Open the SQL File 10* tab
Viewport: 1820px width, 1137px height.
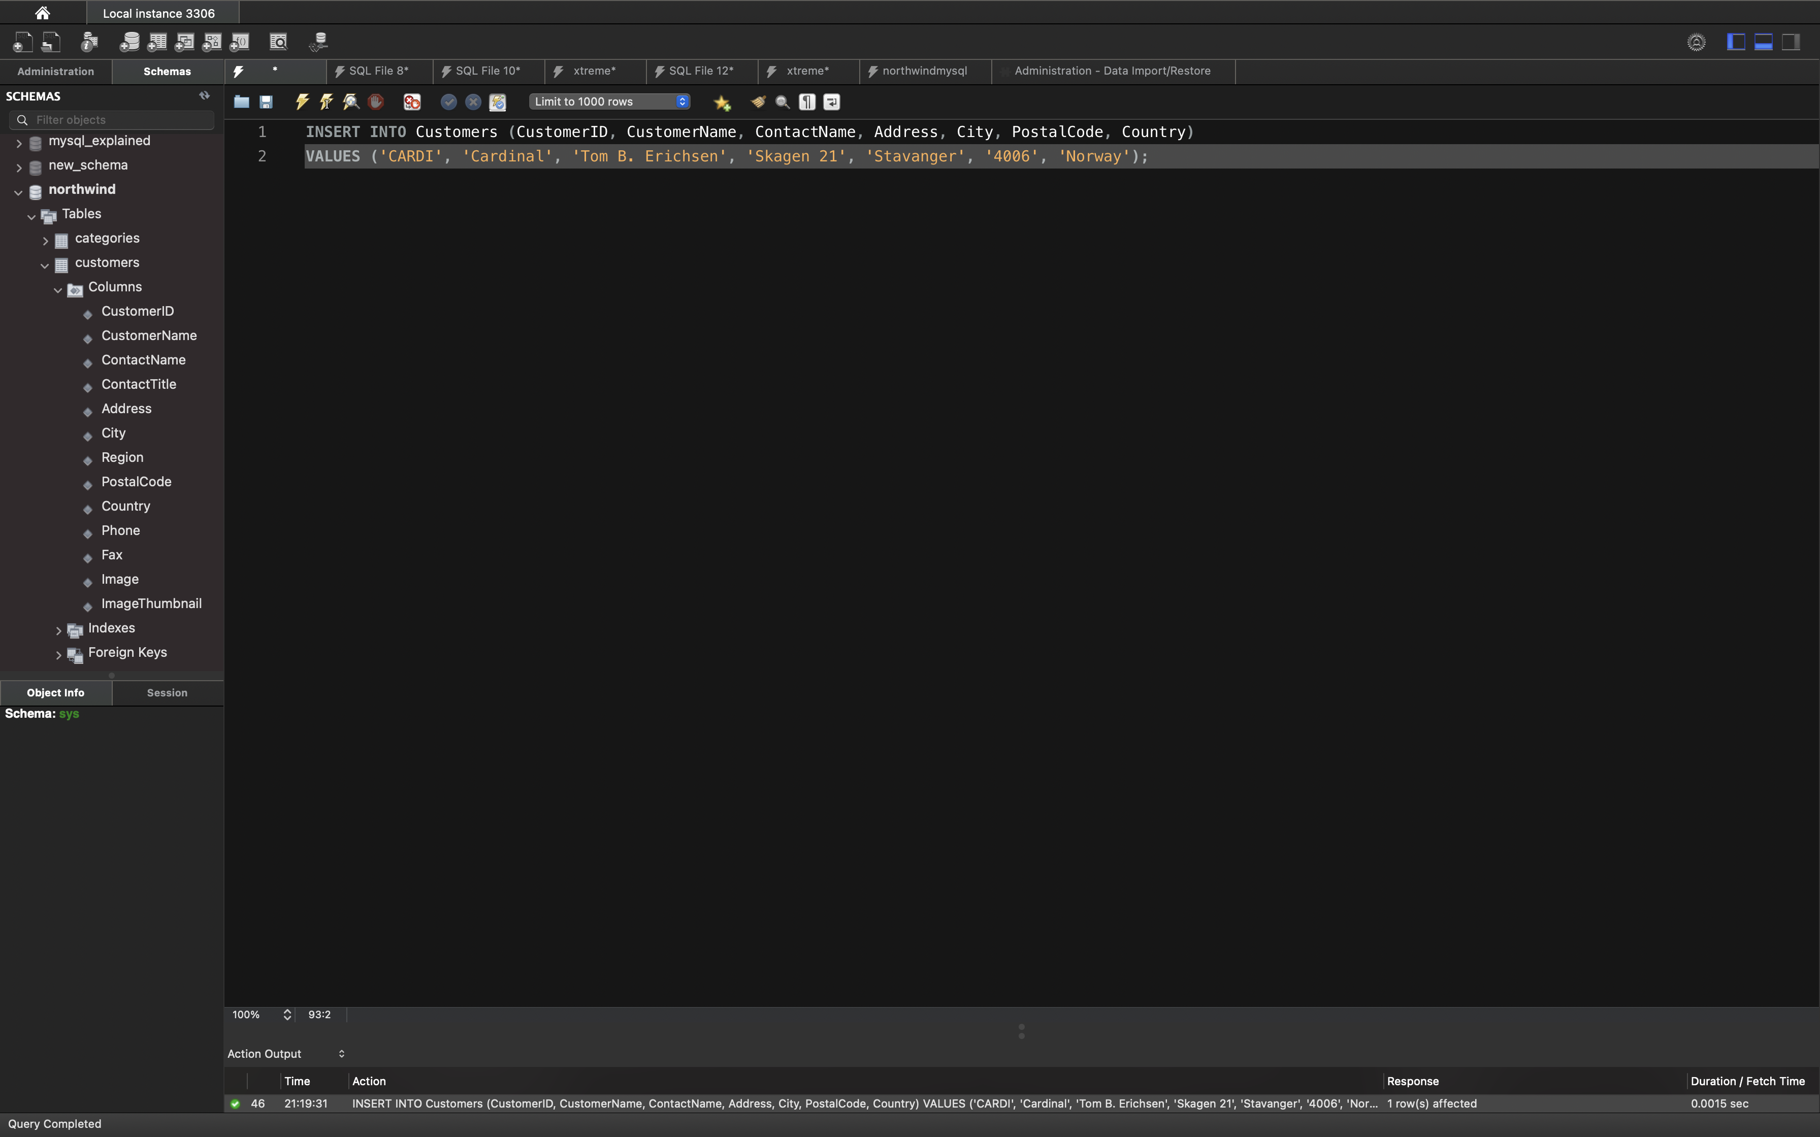(486, 71)
